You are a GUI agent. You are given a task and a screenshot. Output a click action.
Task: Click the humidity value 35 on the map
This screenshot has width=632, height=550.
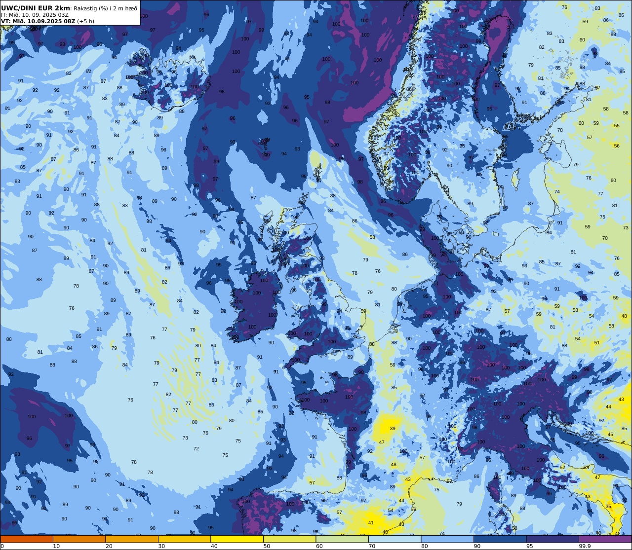[608, 506]
